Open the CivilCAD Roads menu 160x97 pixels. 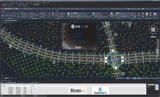point(31,3)
